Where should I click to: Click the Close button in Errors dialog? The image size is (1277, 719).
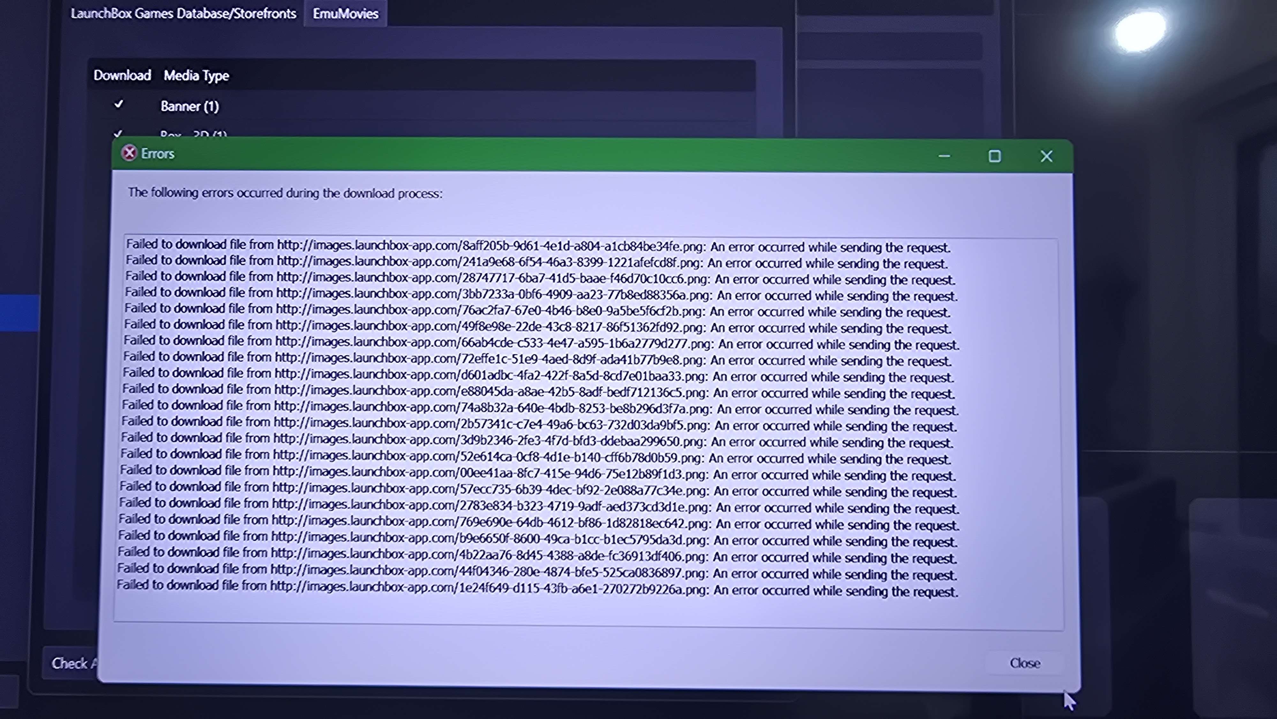click(x=1025, y=663)
